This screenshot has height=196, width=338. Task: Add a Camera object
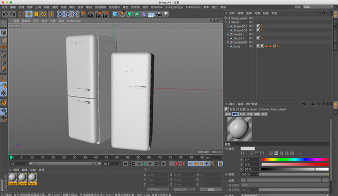[159, 14]
